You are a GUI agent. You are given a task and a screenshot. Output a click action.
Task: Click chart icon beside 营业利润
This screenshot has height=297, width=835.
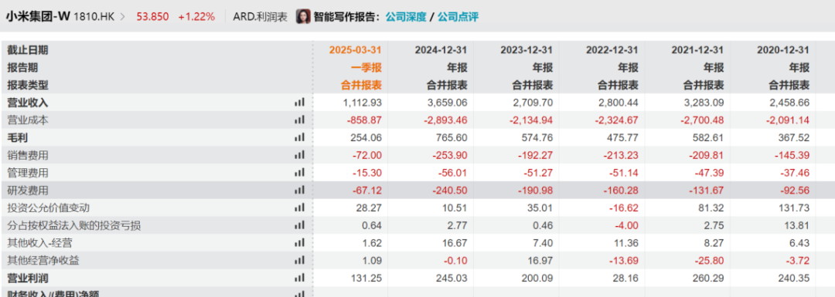299,278
